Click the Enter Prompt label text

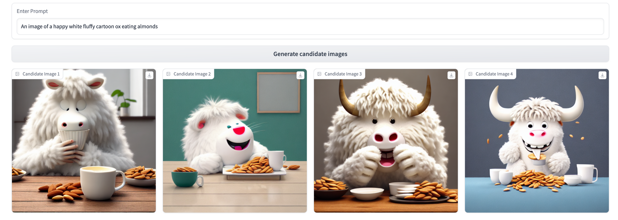32,11
